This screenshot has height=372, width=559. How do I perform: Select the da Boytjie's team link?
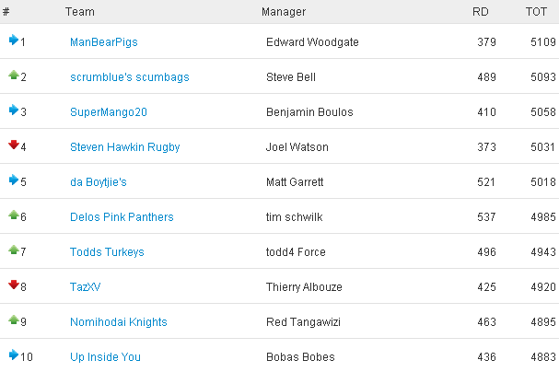coord(99,182)
